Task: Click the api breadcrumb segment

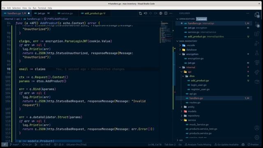Action: click(x=18, y=19)
